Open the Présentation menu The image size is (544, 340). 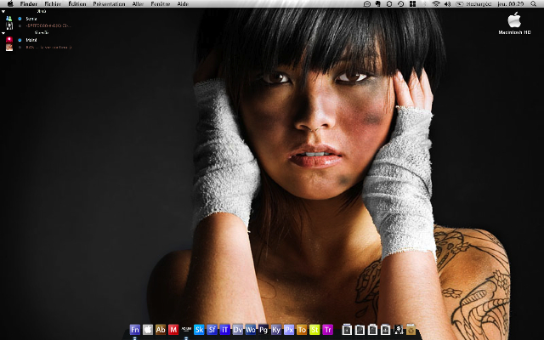click(109, 3)
